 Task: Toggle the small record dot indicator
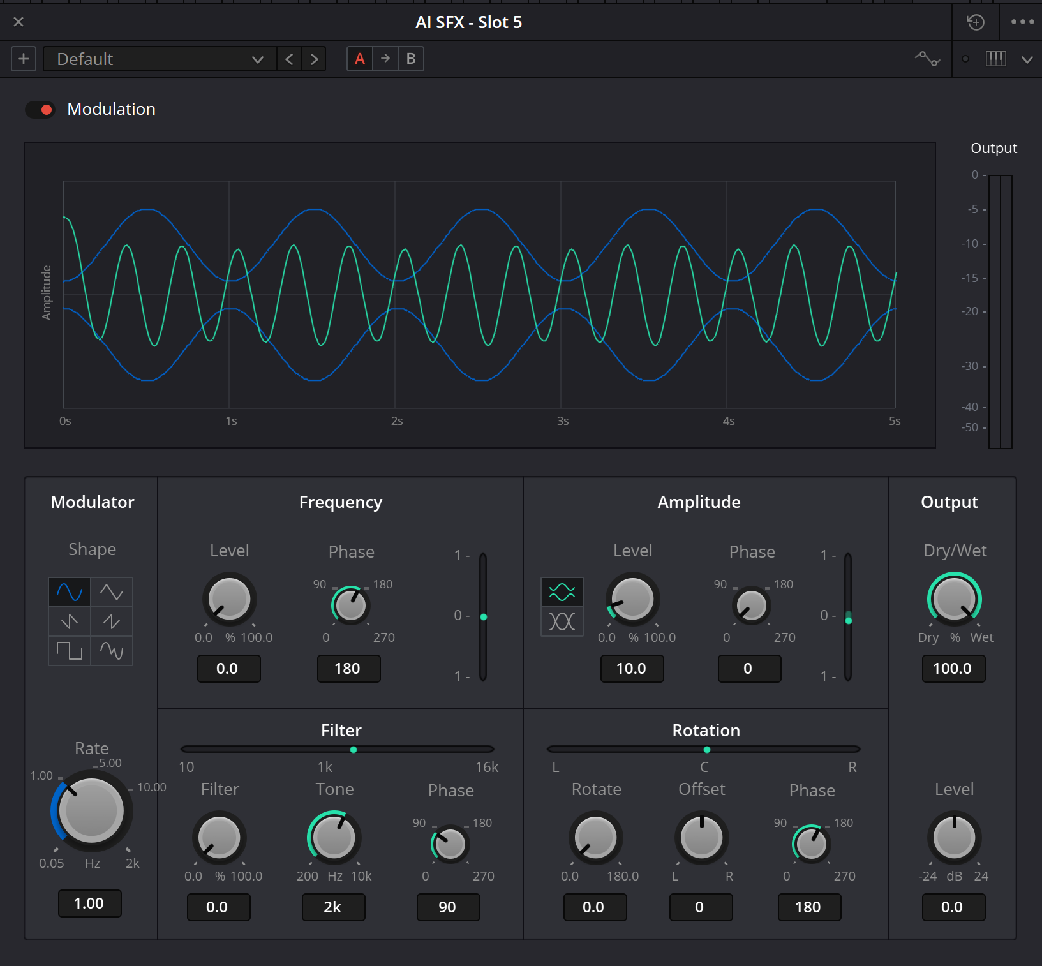pos(965,59)
